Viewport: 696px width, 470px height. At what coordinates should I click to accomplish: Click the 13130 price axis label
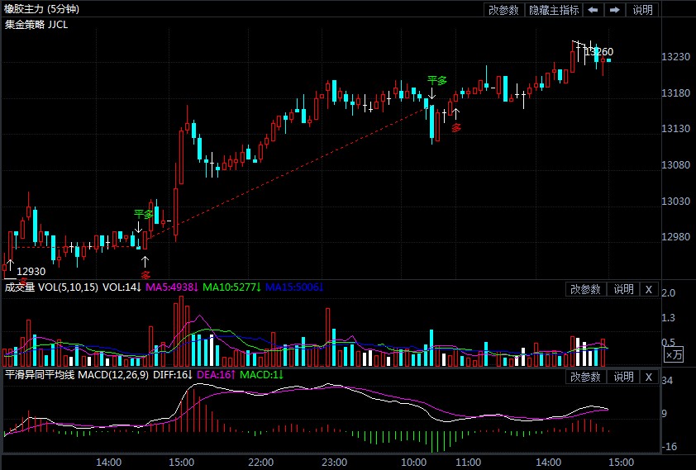[675, 129]
